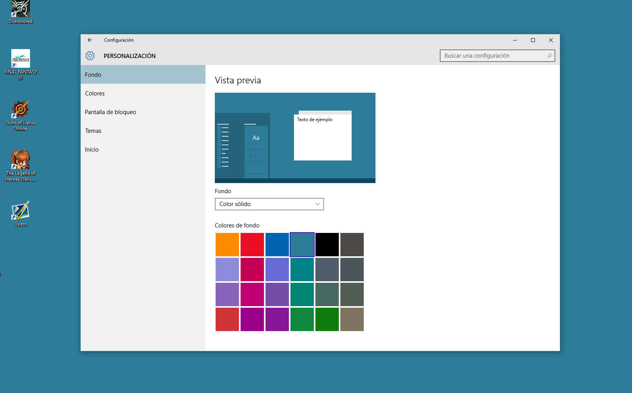632x393 pixels.
Task: Pick the slate blue-gray color, fifth in second row
Action: pyautogui.click(x=327, y=270)
